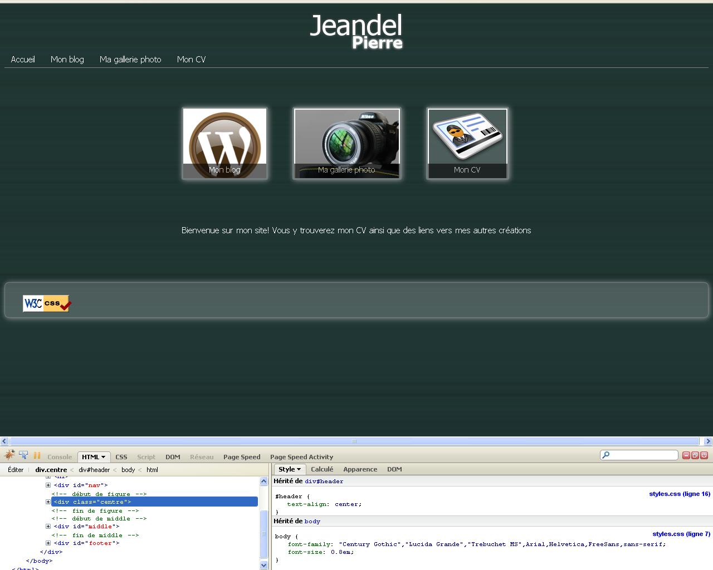
Task: Click the text-align: center property
Action: pyautogui.click(x=324, y=504)
